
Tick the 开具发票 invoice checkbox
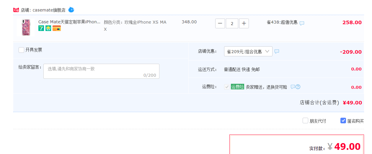tap(21, 50)
